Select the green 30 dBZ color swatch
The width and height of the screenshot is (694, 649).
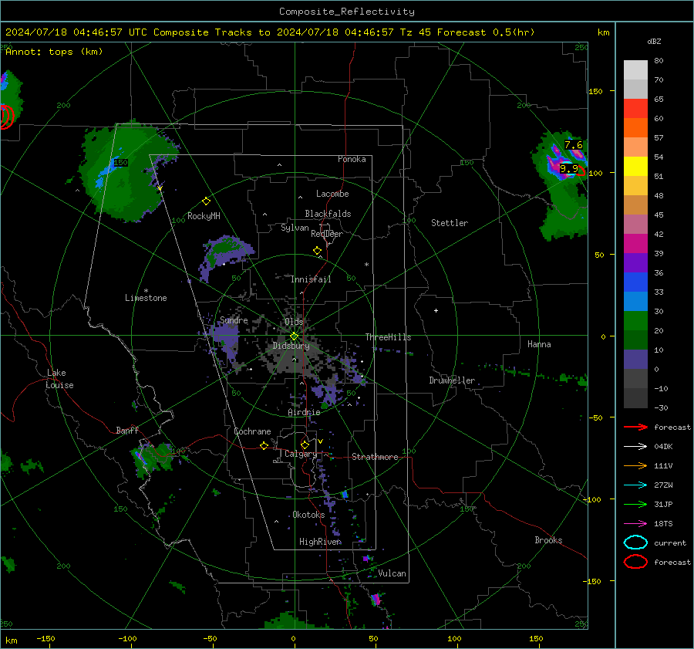coord(635,321)
